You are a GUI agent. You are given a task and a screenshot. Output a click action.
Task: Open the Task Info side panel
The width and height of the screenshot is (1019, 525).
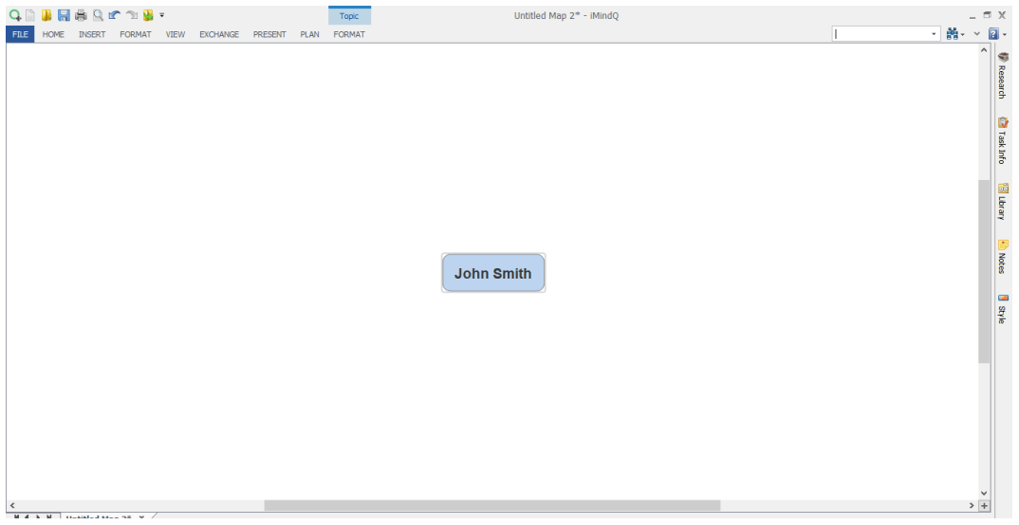(1003, 139)
